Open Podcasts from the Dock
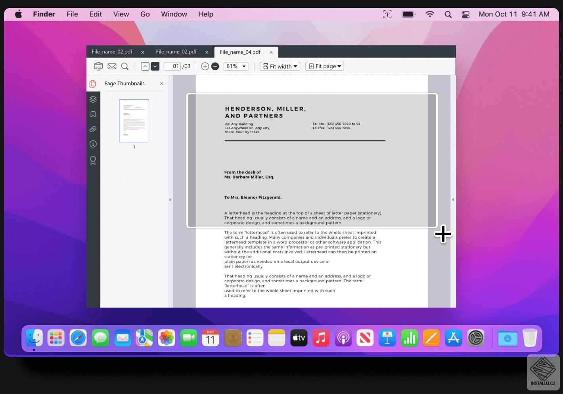 (x=343, y=338)
